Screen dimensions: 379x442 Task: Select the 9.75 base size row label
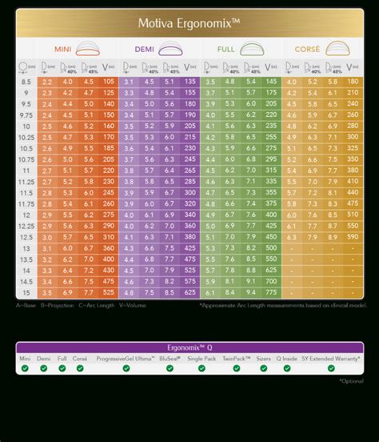tap(26, 115)
